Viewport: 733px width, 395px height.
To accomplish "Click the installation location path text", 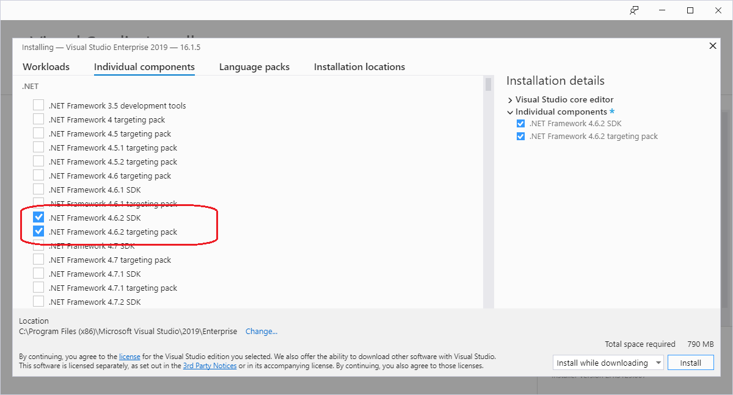I will [128, 332].
